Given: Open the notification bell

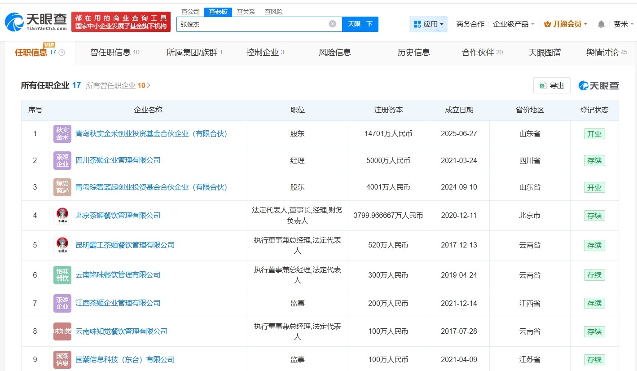Looking at the screenshot, I should pyautogui.click(x=601, y=24).
